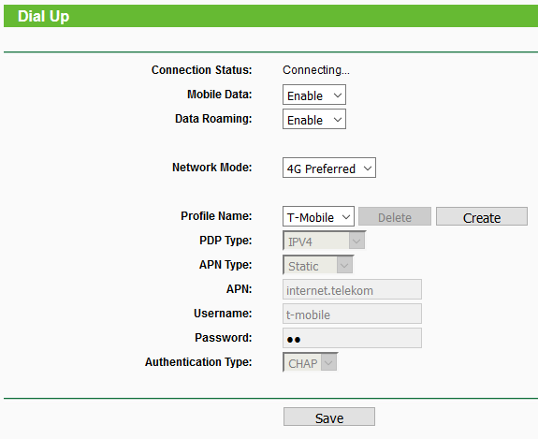Click the APN field internet.telekom
The image size is (538, 439).
tap(352, 289)
